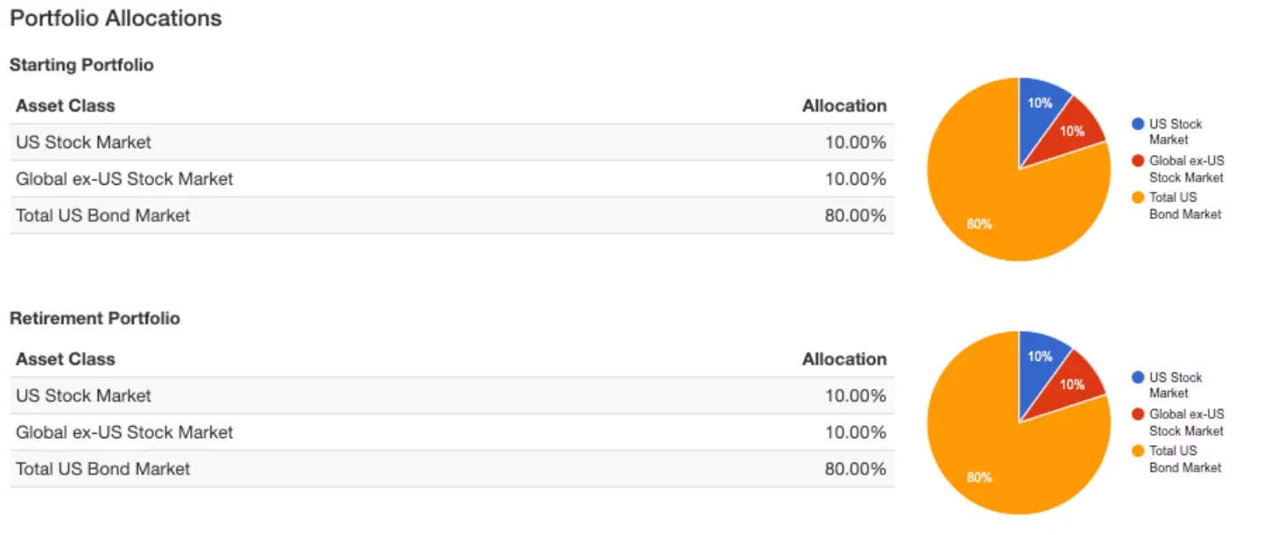Select Total US Bond Market row in Retirement Portfolio
Screen dimensions: 1261x535
tap(452, 469)
